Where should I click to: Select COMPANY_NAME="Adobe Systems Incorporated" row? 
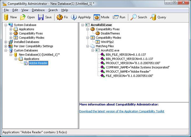[x=138, y=67]
